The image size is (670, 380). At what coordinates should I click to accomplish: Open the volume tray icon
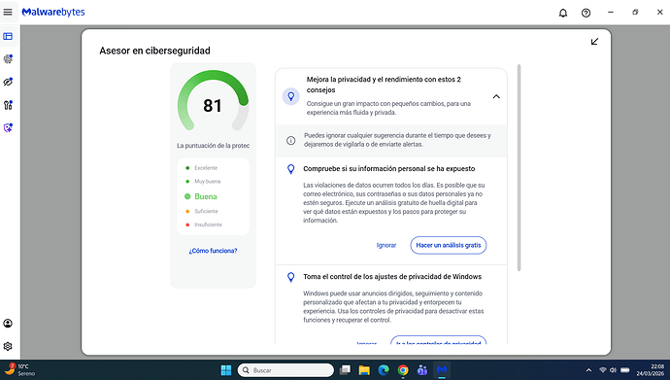[613, 370]
